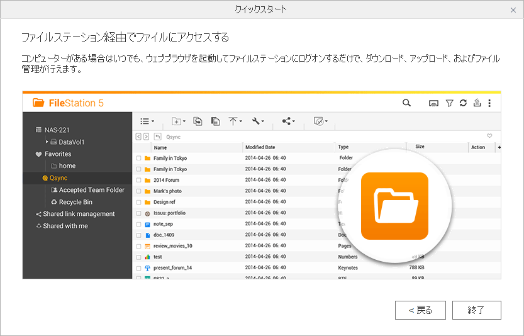Click the remote connection toolbar icon
The height and width of the screenshot is (336, 524).
[x=319, y=121]
